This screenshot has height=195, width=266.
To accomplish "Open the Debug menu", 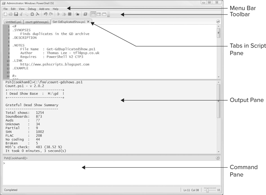I will pos(32,9).
